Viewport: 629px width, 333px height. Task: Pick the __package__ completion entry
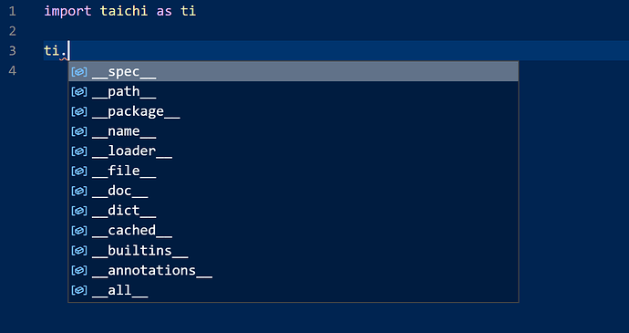pyautogui.click(x=294, y=111)
